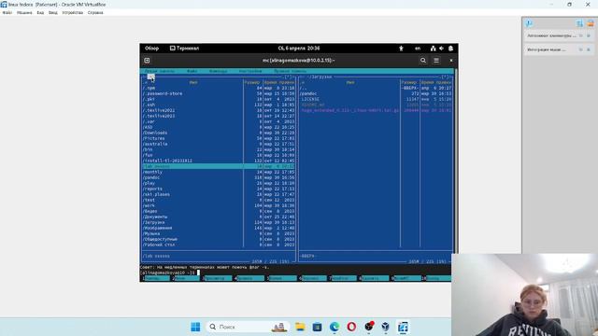
Task: Click the network status icon in GNOME bar
Action: point(433,49)
